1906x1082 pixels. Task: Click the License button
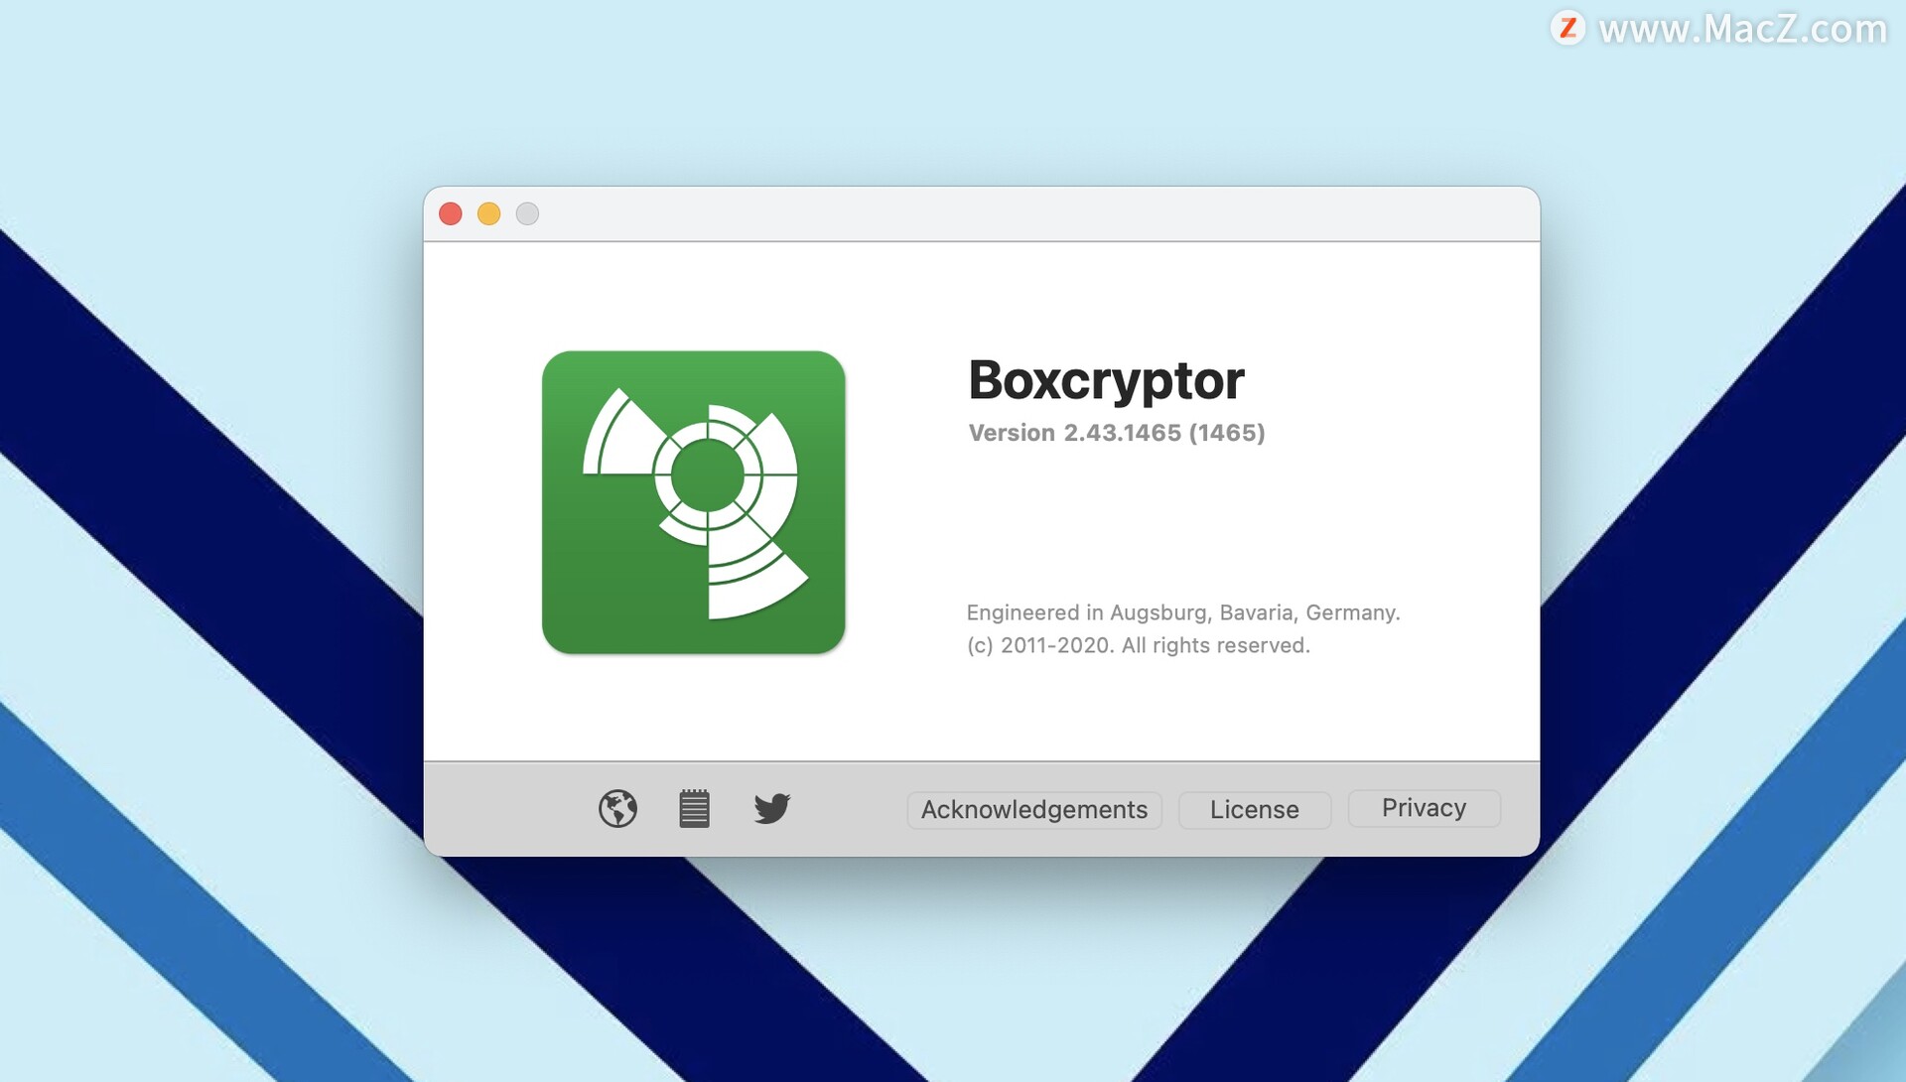1254,810
